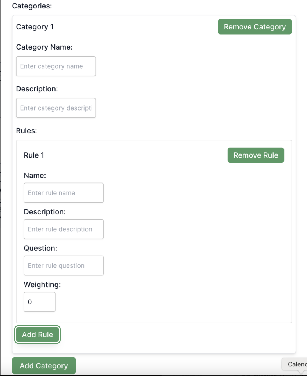307x376 pixels.
Task: Click the Categories heading at top
Action: click(32, 6)
